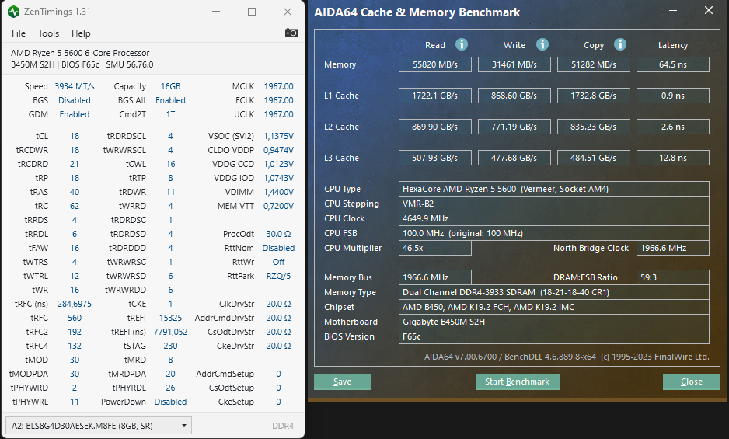Expand the memory module A2 dropdown
This screenshot has width=729, height=439.
99,426
